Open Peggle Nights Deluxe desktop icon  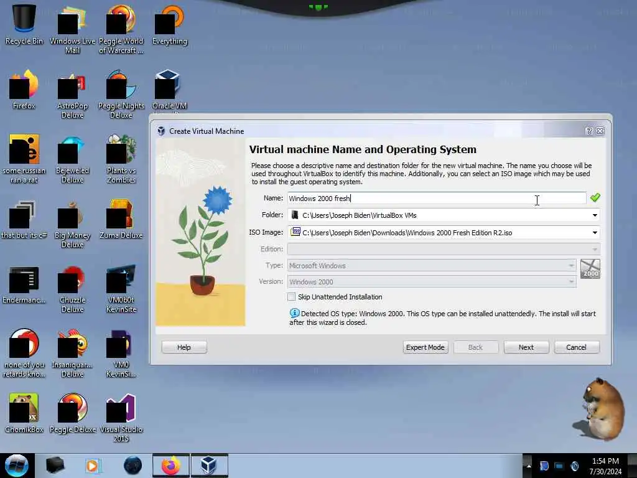pos(121,93)
